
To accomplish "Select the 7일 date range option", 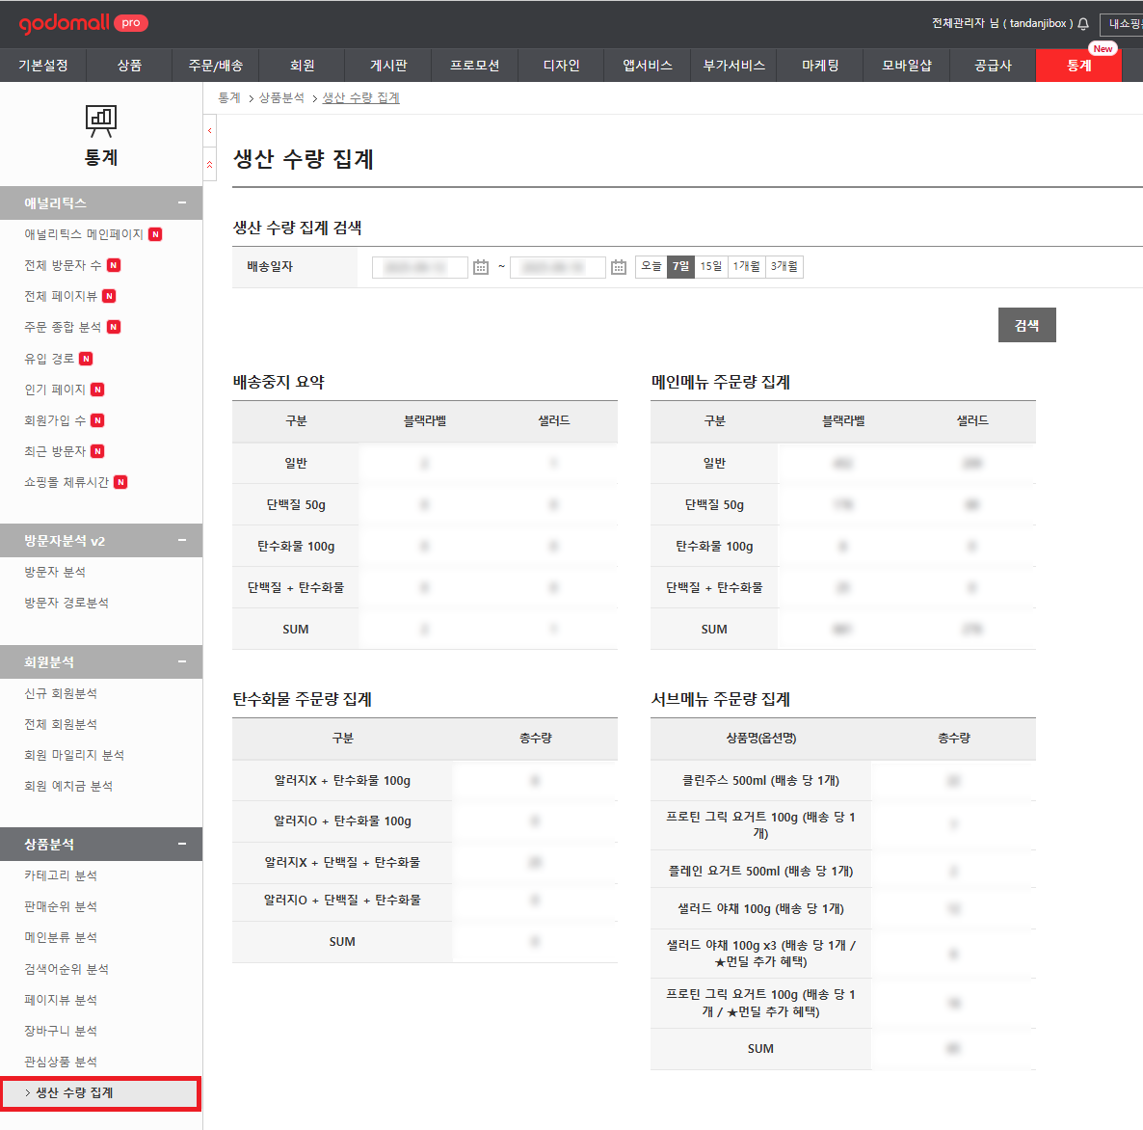I will [680, 266].
